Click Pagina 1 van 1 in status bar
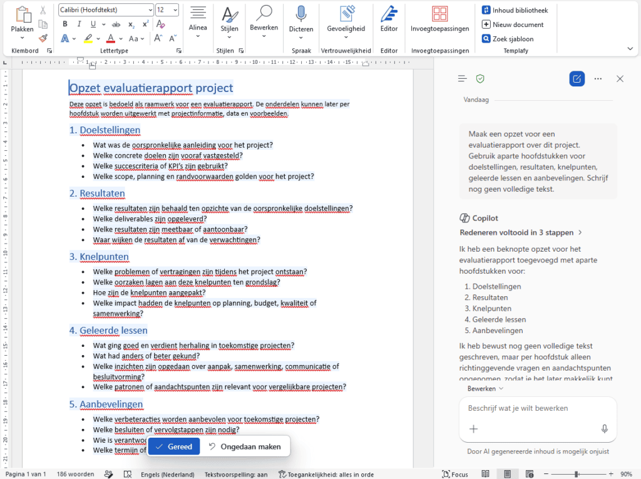 [26, 474]
